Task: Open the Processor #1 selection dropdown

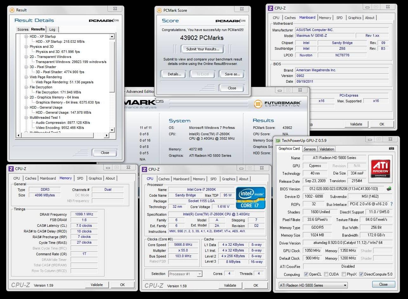Action: (x=185, y=274)
